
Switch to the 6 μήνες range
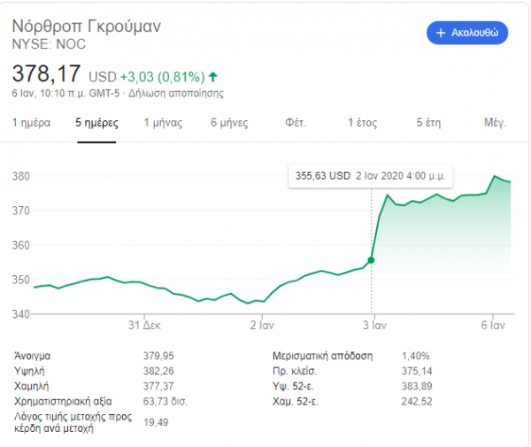[x=229, y=122]
